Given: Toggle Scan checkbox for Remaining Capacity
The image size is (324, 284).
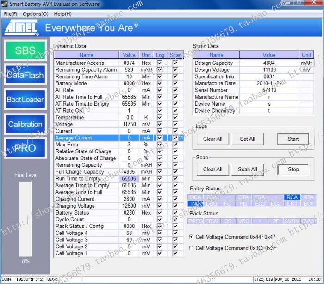Looking at the screenshot, I should [x=175, y=165].
